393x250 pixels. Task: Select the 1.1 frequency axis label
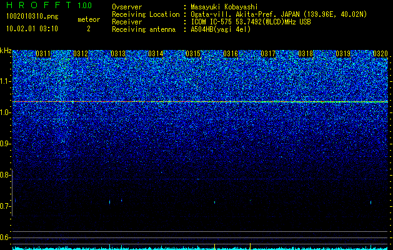point(5,81)
